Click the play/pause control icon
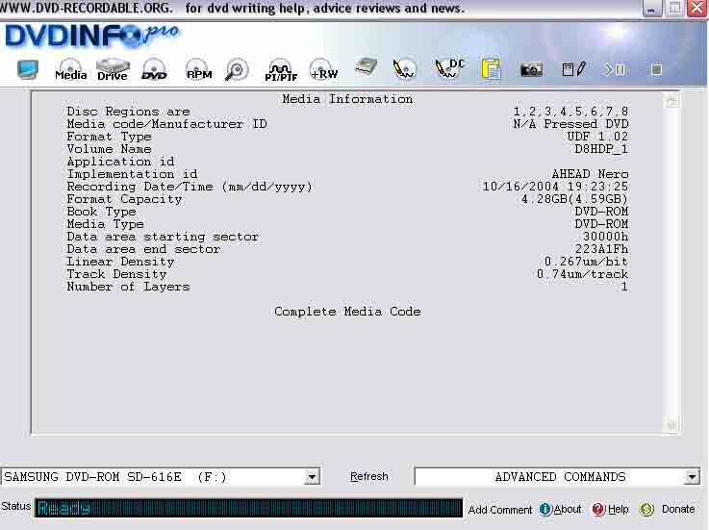 point(615,69)
